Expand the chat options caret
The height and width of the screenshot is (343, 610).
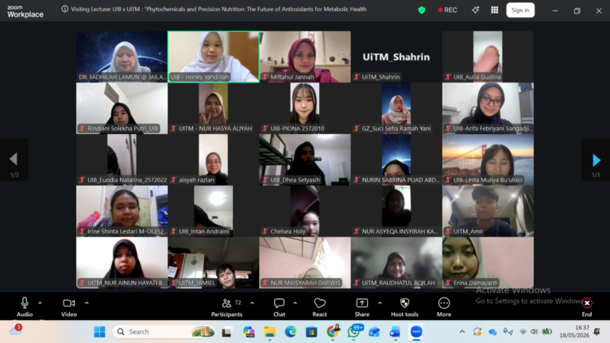click(x=295, y=303)
